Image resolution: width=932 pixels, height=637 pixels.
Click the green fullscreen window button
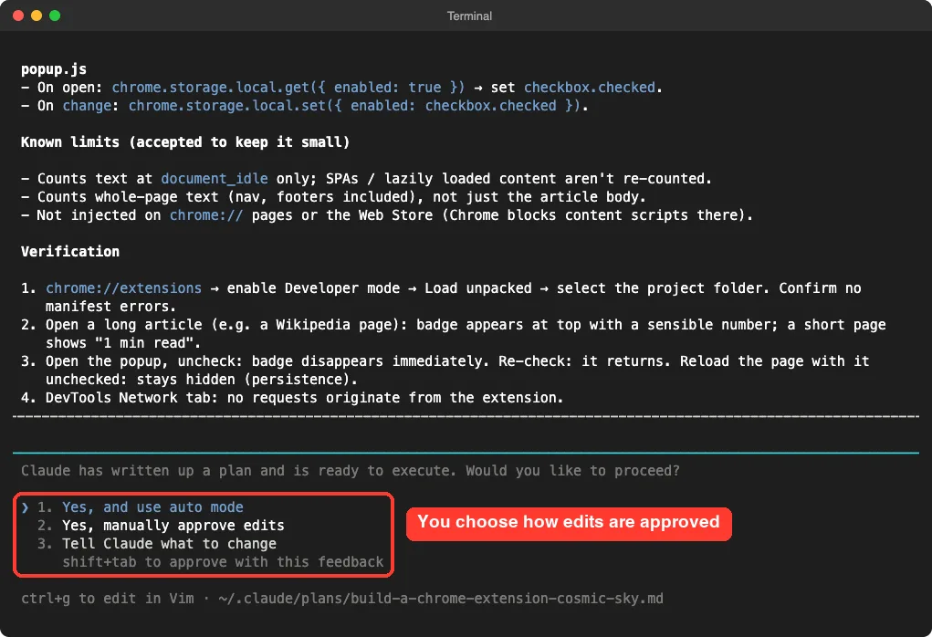[55, 16]
